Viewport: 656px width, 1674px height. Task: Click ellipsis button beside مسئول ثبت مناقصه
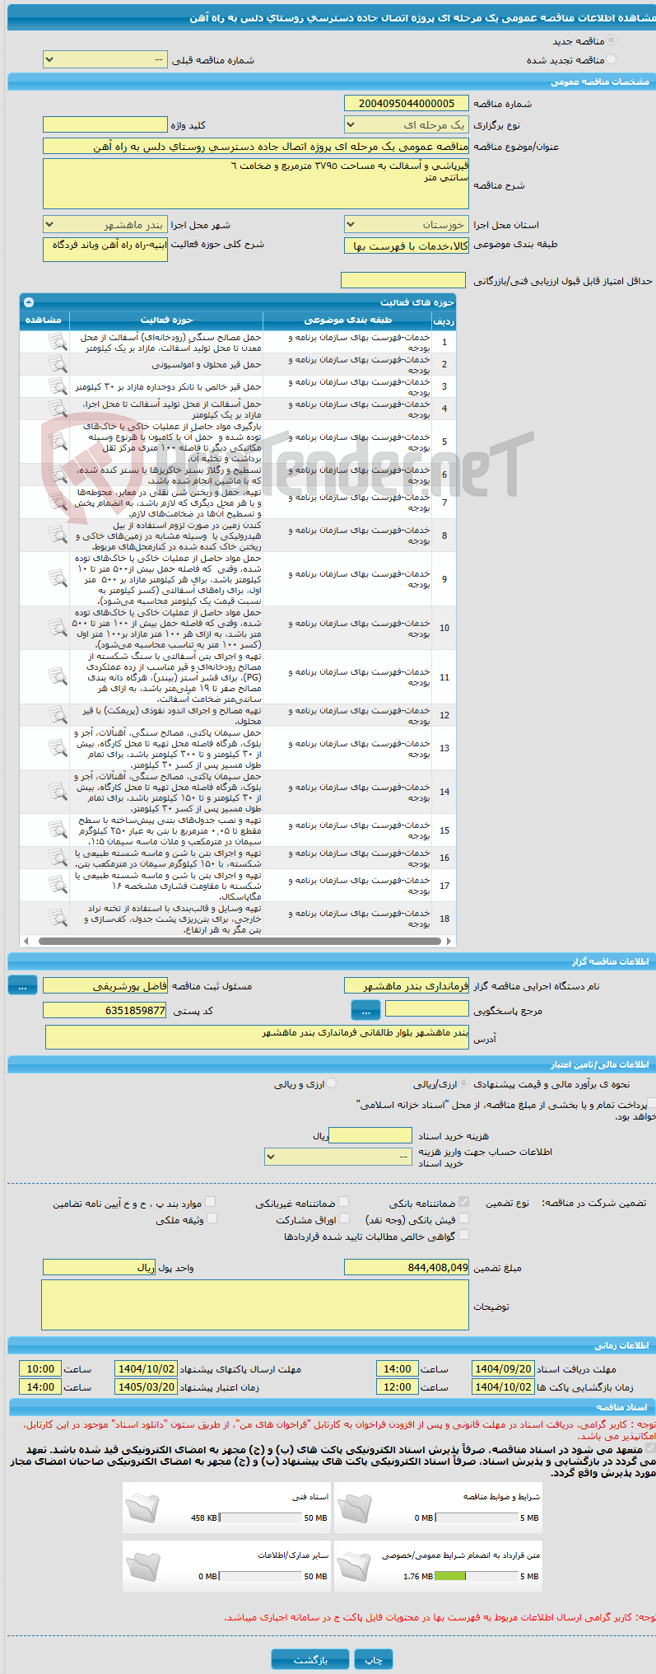click(x=23, y=985)
